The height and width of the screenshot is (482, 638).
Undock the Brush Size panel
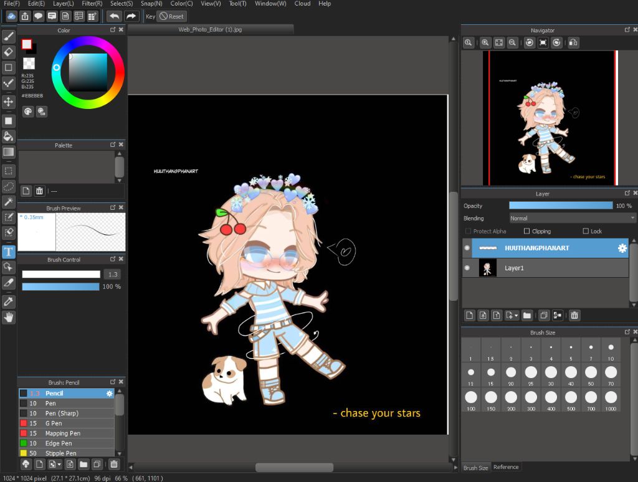627,332
